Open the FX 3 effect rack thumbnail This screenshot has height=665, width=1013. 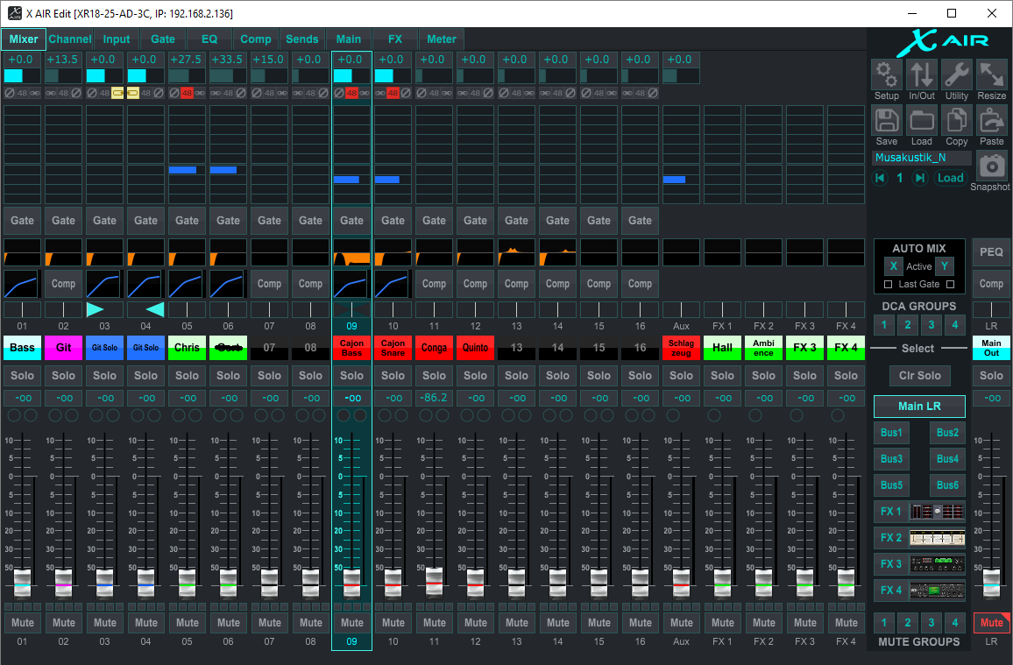tap(937, 564)
